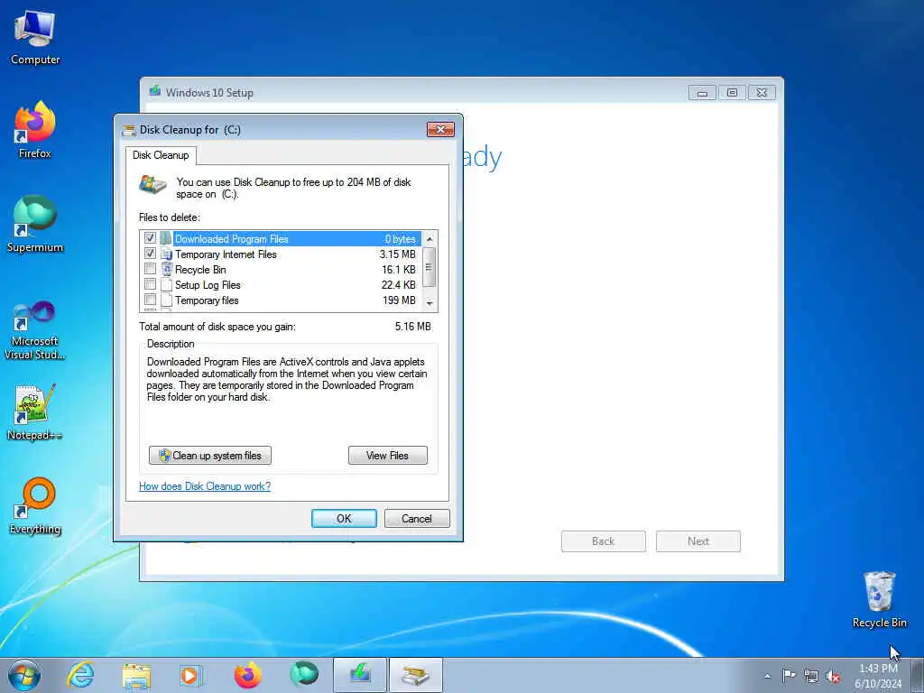Screen dimensions: 924x693
Task: Click Clean up system files button
Action: point(209,455)
